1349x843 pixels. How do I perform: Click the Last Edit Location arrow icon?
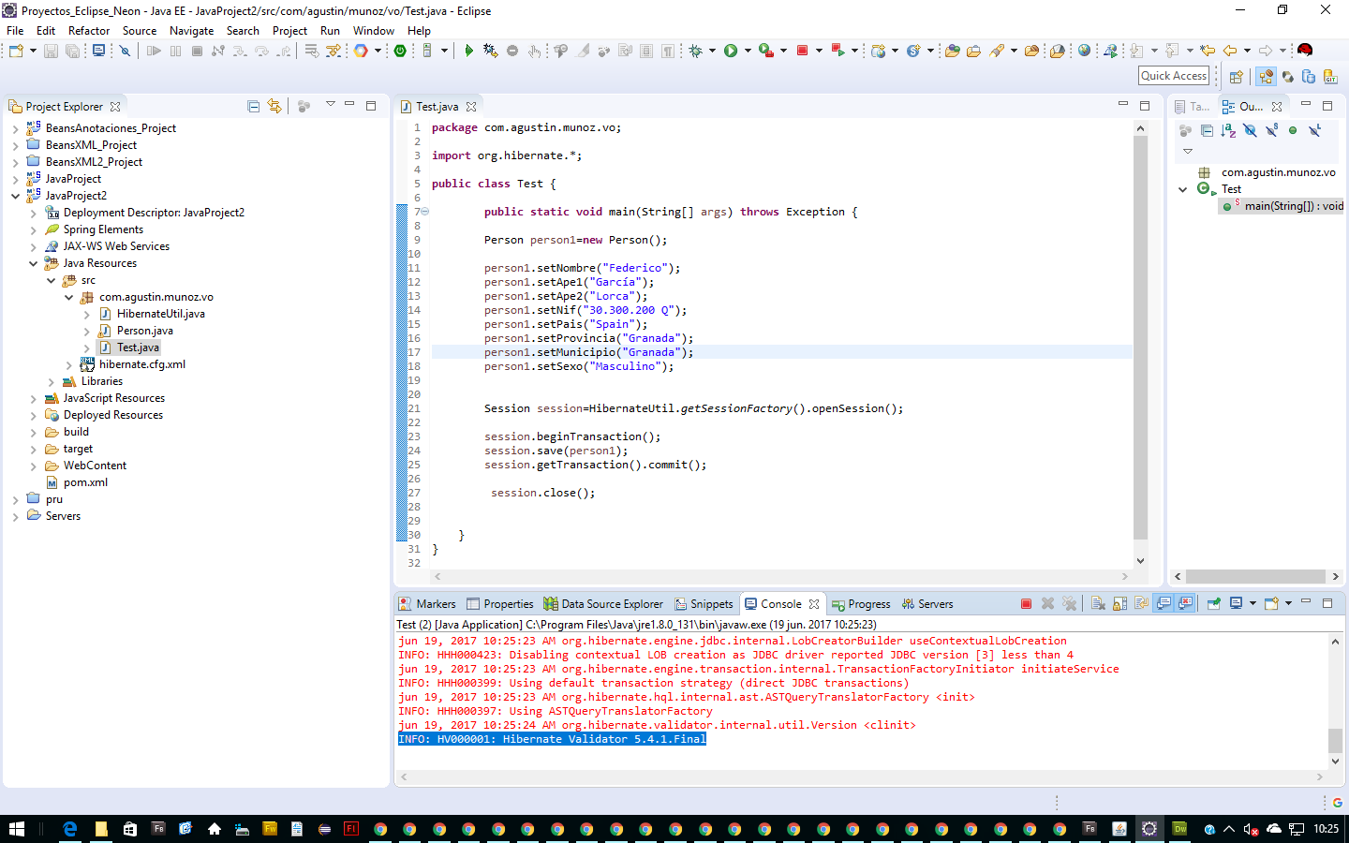(x=1208, y=51)
